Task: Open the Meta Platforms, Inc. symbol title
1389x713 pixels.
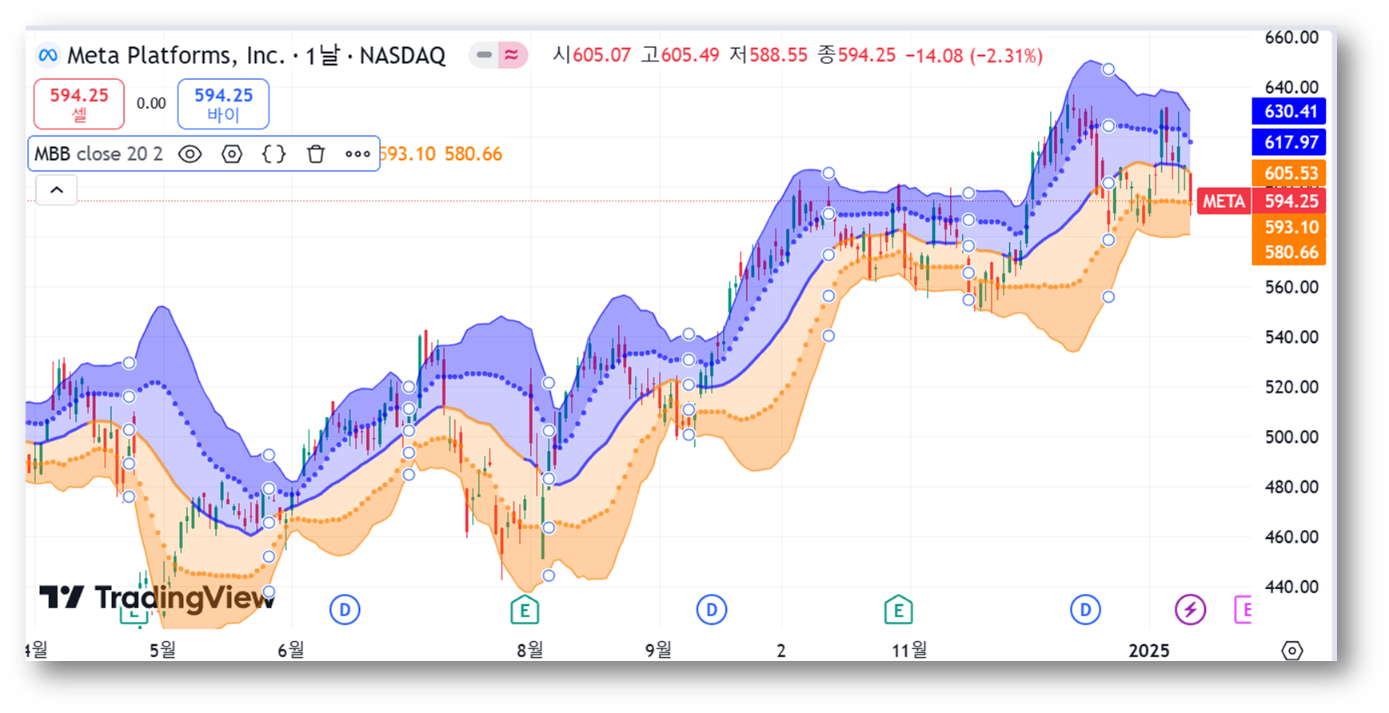Action: pyautogui.click(x=175, y=55)
